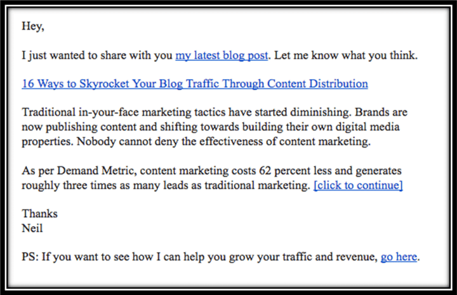Click the words "Brands are"
The height and width of the screenshot is (295, 457).
pyautogui.click(x=381, y=112)
